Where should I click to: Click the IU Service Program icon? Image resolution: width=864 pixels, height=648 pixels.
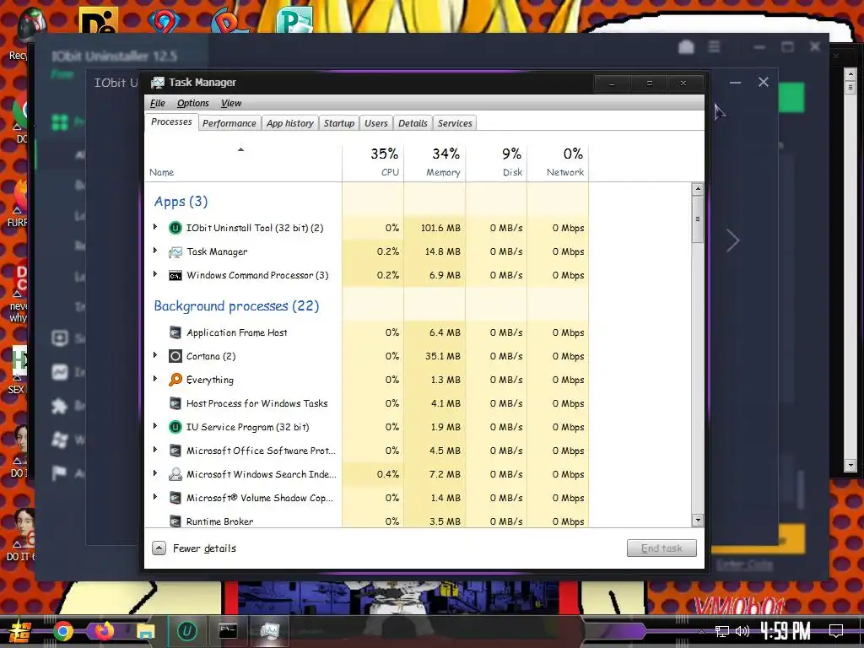click(x=175, y=427)
